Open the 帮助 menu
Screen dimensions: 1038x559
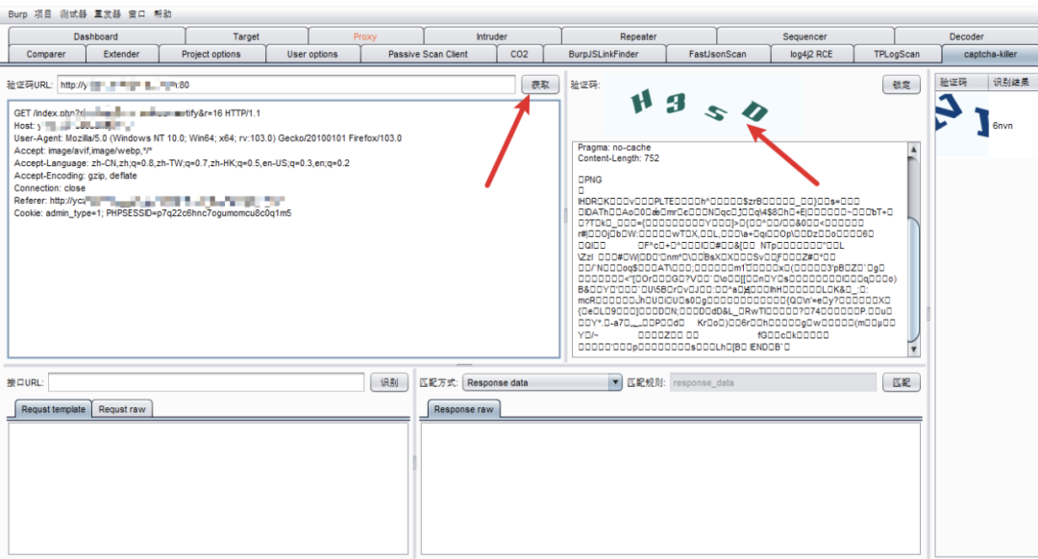(x=162, y=13)
